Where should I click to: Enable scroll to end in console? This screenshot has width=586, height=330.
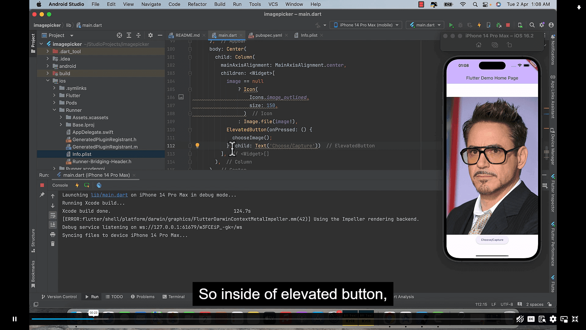(52, 225)
